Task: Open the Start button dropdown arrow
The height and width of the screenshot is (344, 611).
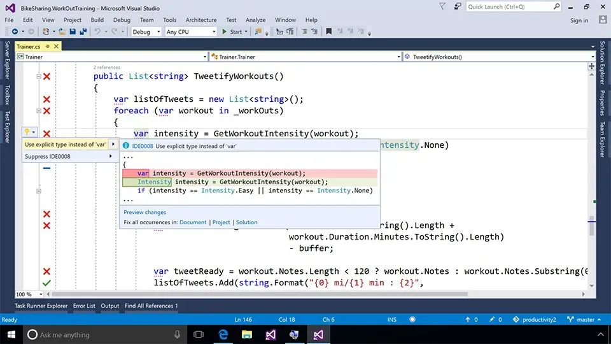Action: click(246, 32)
